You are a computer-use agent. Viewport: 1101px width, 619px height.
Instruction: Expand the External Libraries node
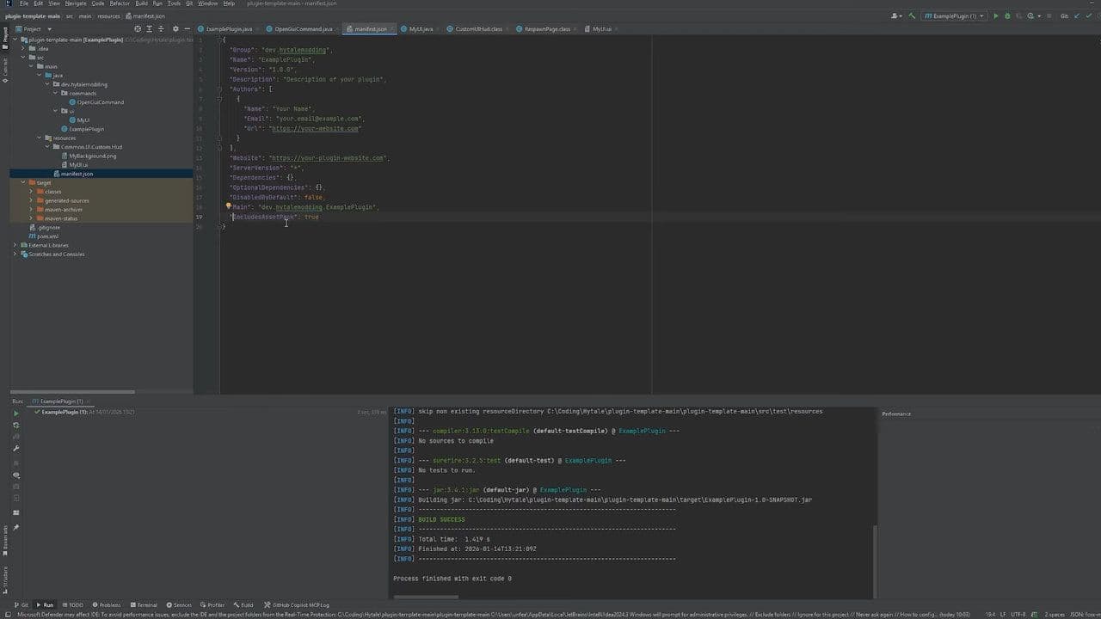click(x=15, y=245)
